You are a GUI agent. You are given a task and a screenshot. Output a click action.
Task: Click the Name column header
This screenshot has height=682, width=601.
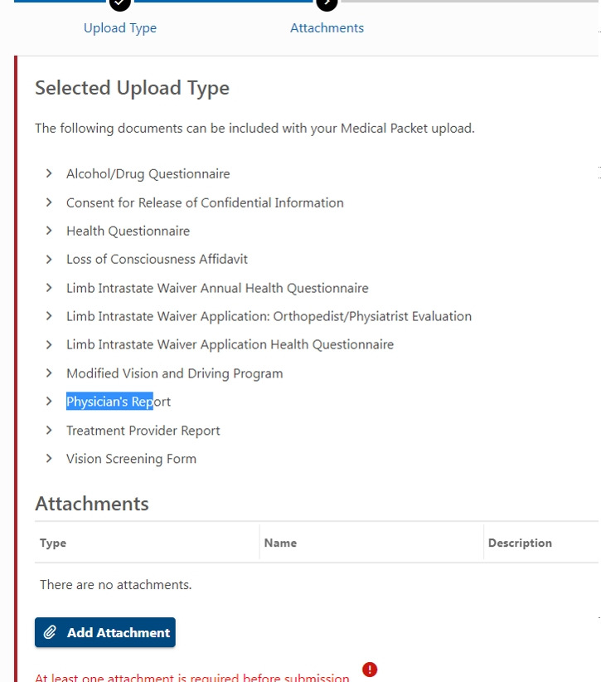280,543
